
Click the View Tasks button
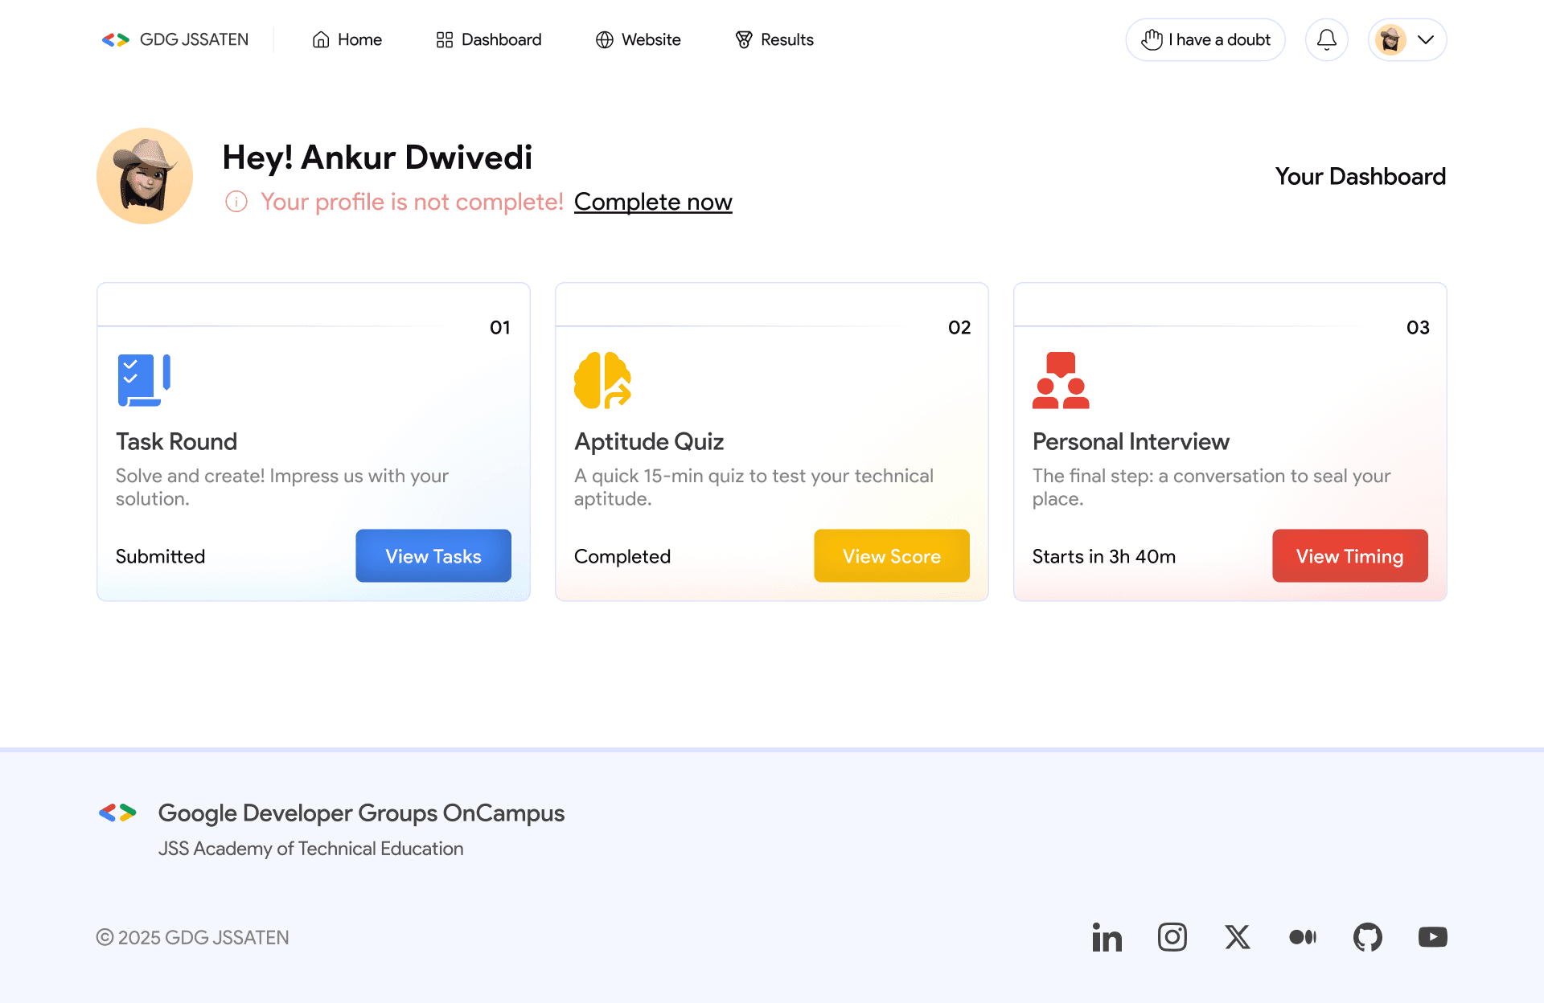(x=433, y=555)
